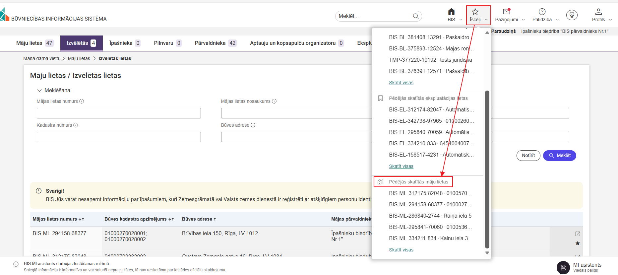This screenshot has height=275, width=618.
Task: Sort by Būves adrese column
Action: pyautogui.click(x=215, y=219)
